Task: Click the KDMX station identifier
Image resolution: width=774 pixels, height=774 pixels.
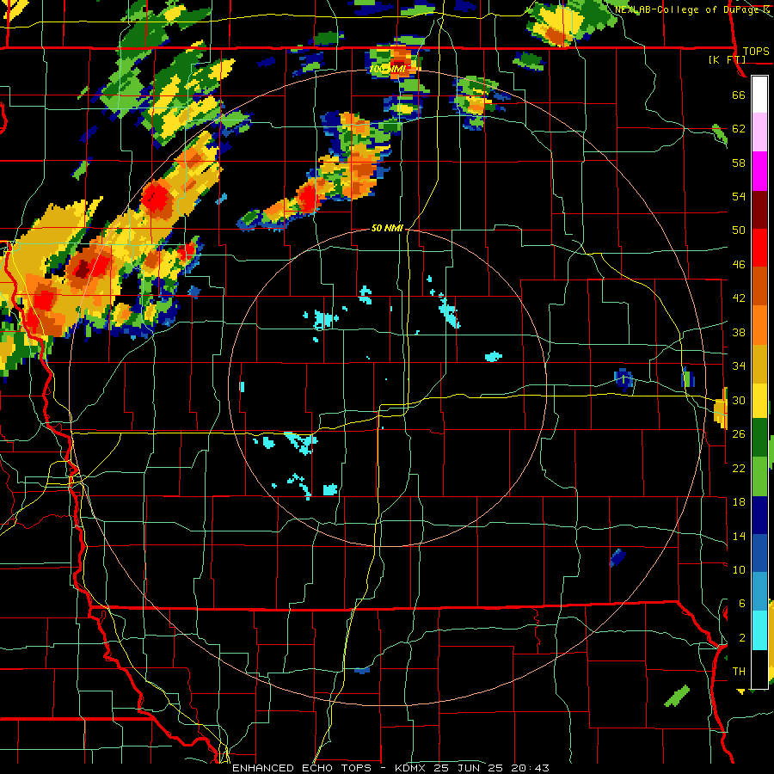Action: [x=412, y=768]
